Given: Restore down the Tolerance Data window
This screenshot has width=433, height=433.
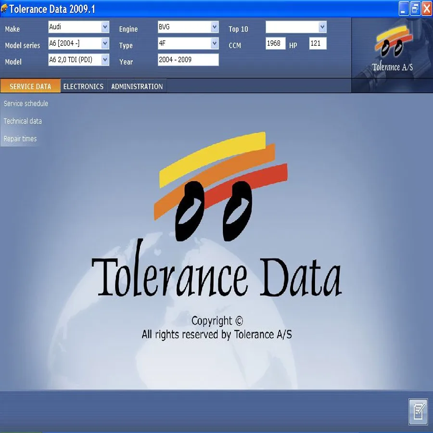Looking at the screenshot, I should pos(415,9).
